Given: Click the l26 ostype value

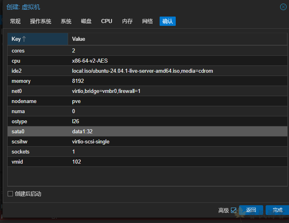Looking at the screenshot, I should [x=75, y=121].
